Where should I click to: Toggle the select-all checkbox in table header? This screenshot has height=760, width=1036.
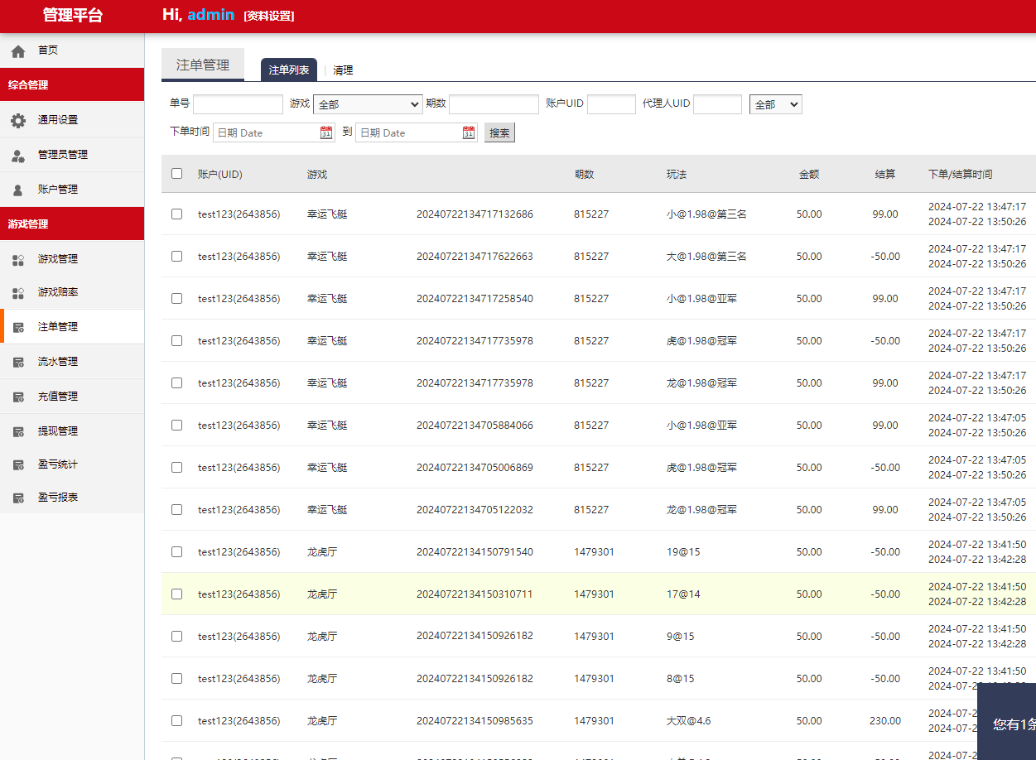click(176, 174)
